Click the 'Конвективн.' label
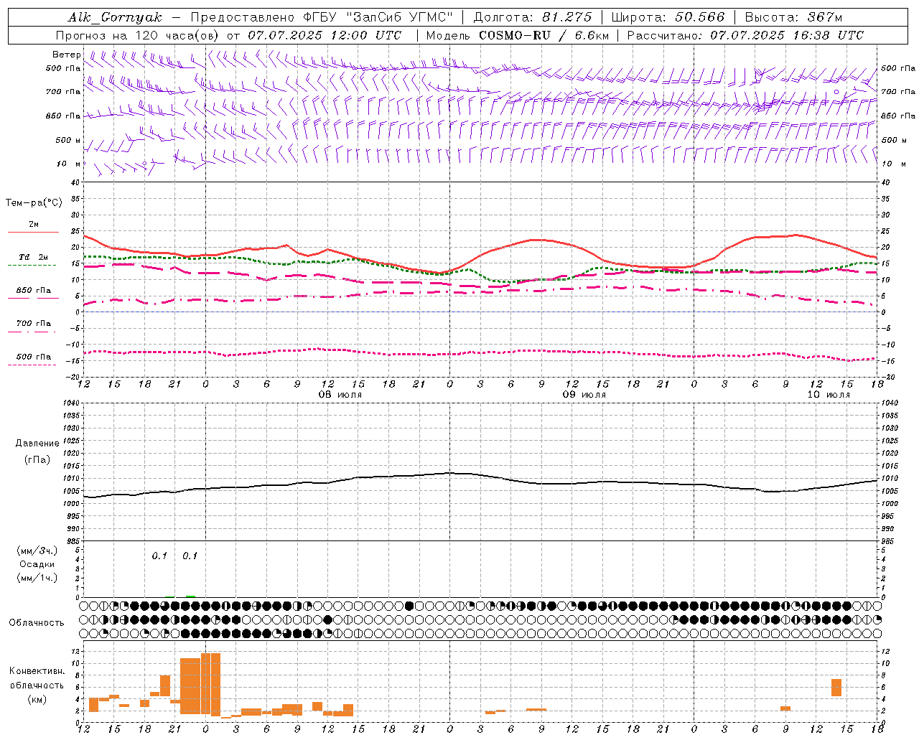Image resolution: width=919 pixels, height=735 pixels. tap(37, 671)
